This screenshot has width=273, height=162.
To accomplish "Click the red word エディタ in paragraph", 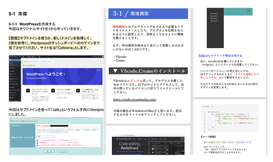I will click(133, 81).
